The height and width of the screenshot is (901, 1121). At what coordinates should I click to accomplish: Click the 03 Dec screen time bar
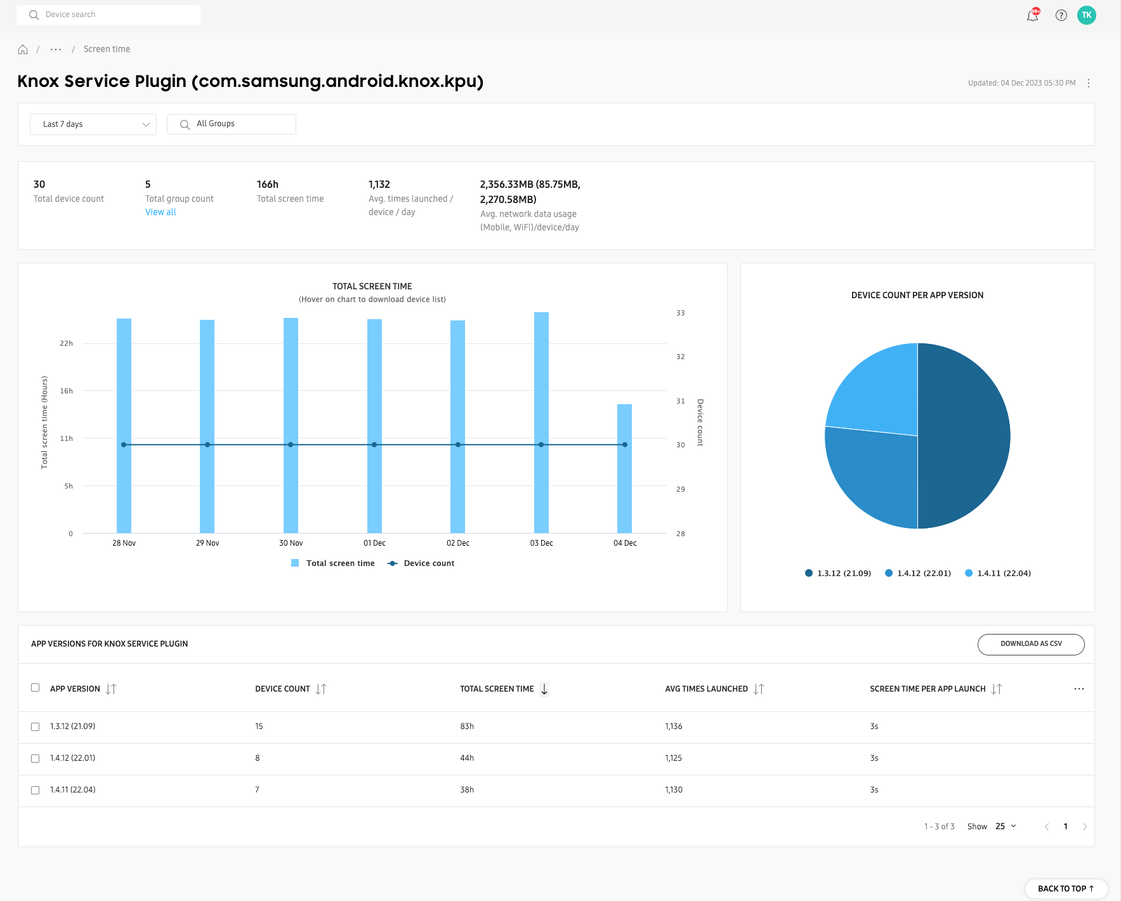coord(541,423)
